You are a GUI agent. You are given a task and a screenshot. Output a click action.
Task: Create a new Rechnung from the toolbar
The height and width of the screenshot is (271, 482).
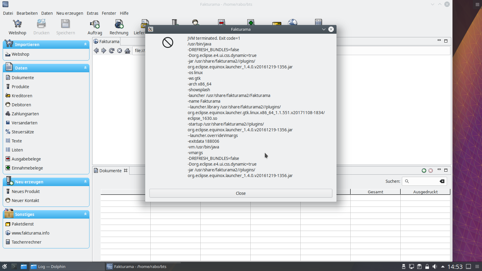[119, 27]
